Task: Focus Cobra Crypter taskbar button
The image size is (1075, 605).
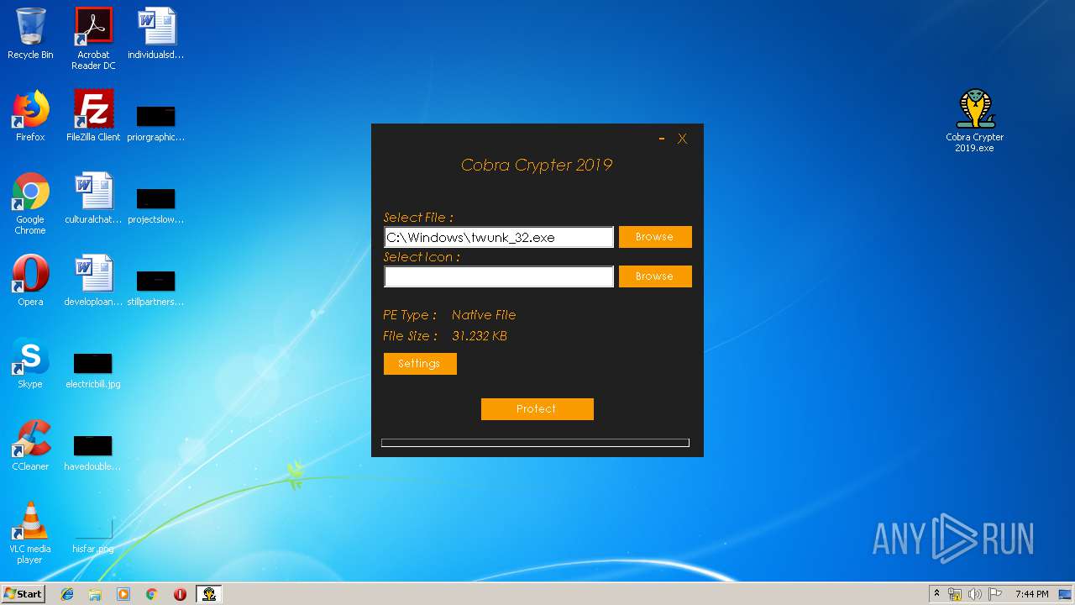Action: coord(208,594)
